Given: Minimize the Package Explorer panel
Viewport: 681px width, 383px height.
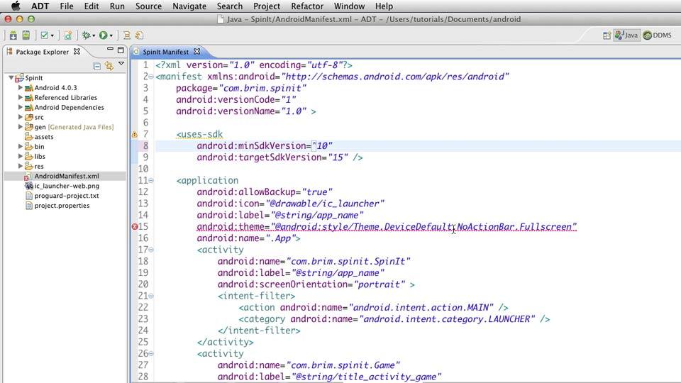Looking at the screenshot, I should pos(111,50).
